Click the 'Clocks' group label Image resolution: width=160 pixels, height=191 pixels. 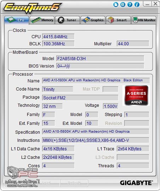19,30
